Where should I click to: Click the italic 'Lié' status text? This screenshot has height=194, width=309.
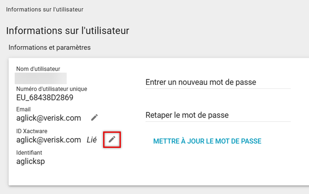coord(91,140)
